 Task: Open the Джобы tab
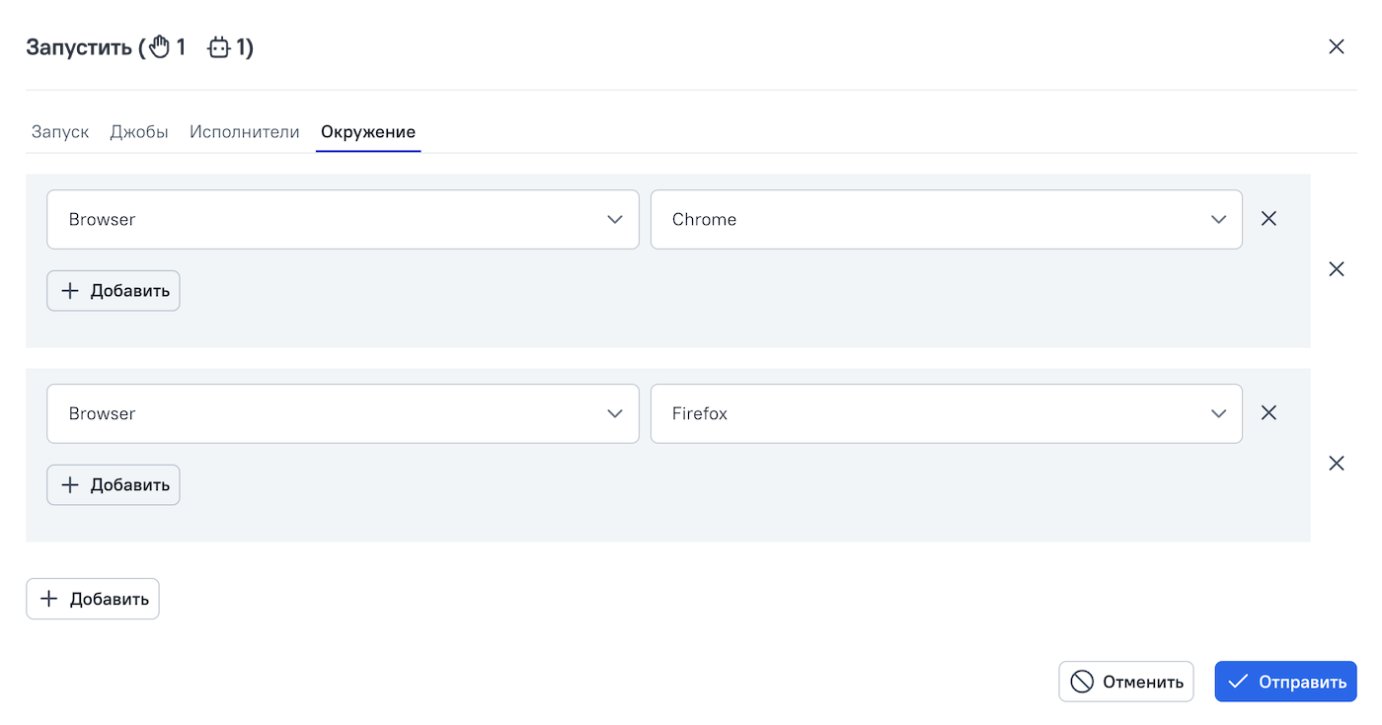(x=139, y=132)
